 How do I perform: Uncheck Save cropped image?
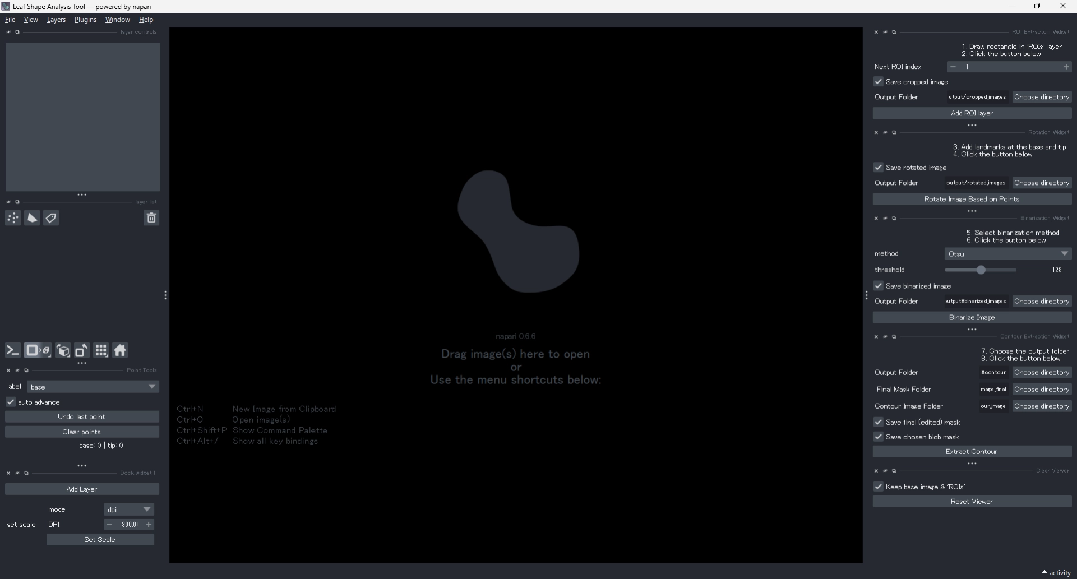pyautogui.click(x=879, y=82)
